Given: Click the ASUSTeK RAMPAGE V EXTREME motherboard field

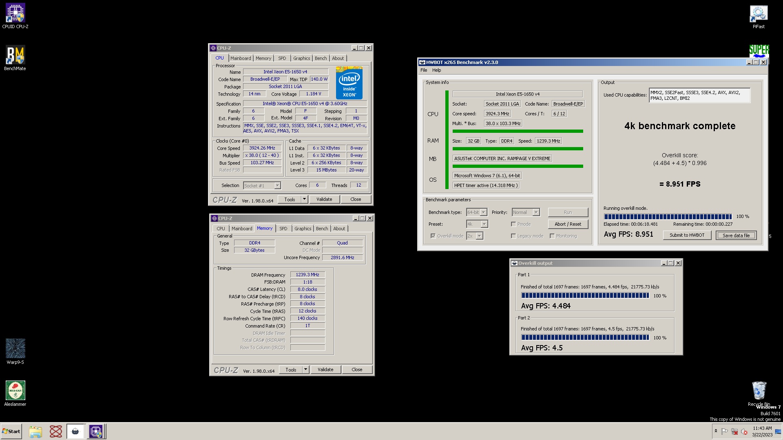Looking at the screenshot, I should click(502, 158).
